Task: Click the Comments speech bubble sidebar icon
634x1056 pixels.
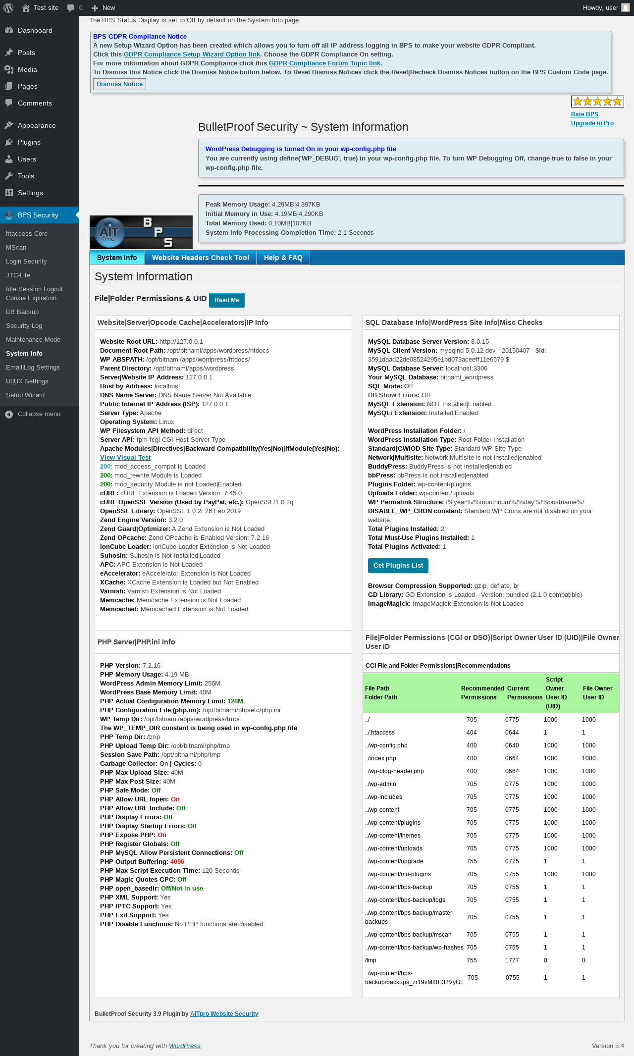Action: (9, 103)
